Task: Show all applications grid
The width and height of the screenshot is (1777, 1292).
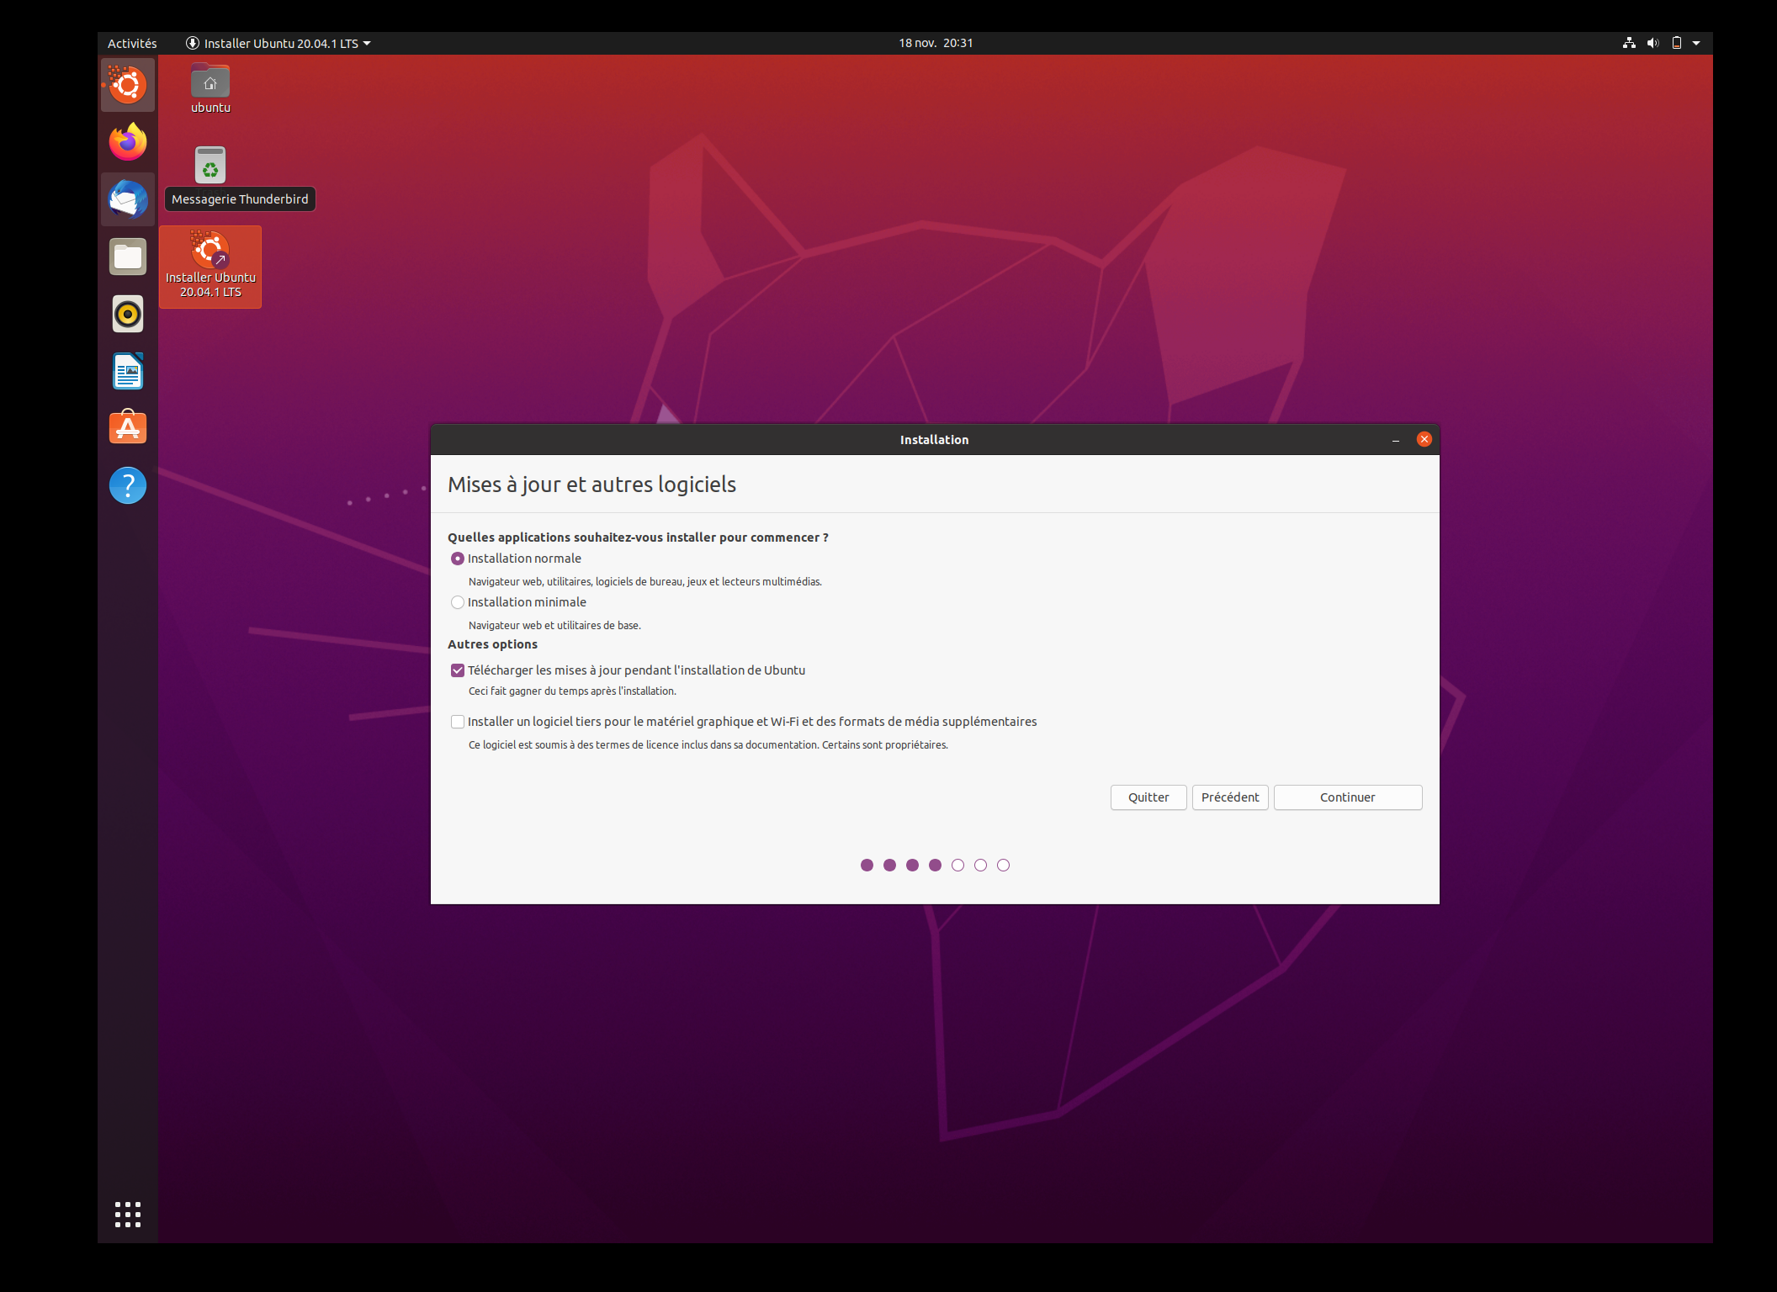Action: 128,1214
